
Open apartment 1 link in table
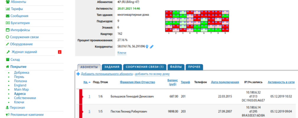(x=89, y=96)
